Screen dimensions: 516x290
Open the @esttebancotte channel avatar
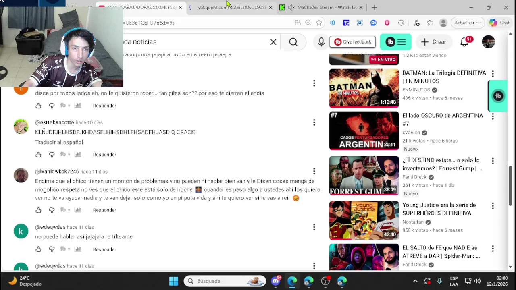[21, 126]
